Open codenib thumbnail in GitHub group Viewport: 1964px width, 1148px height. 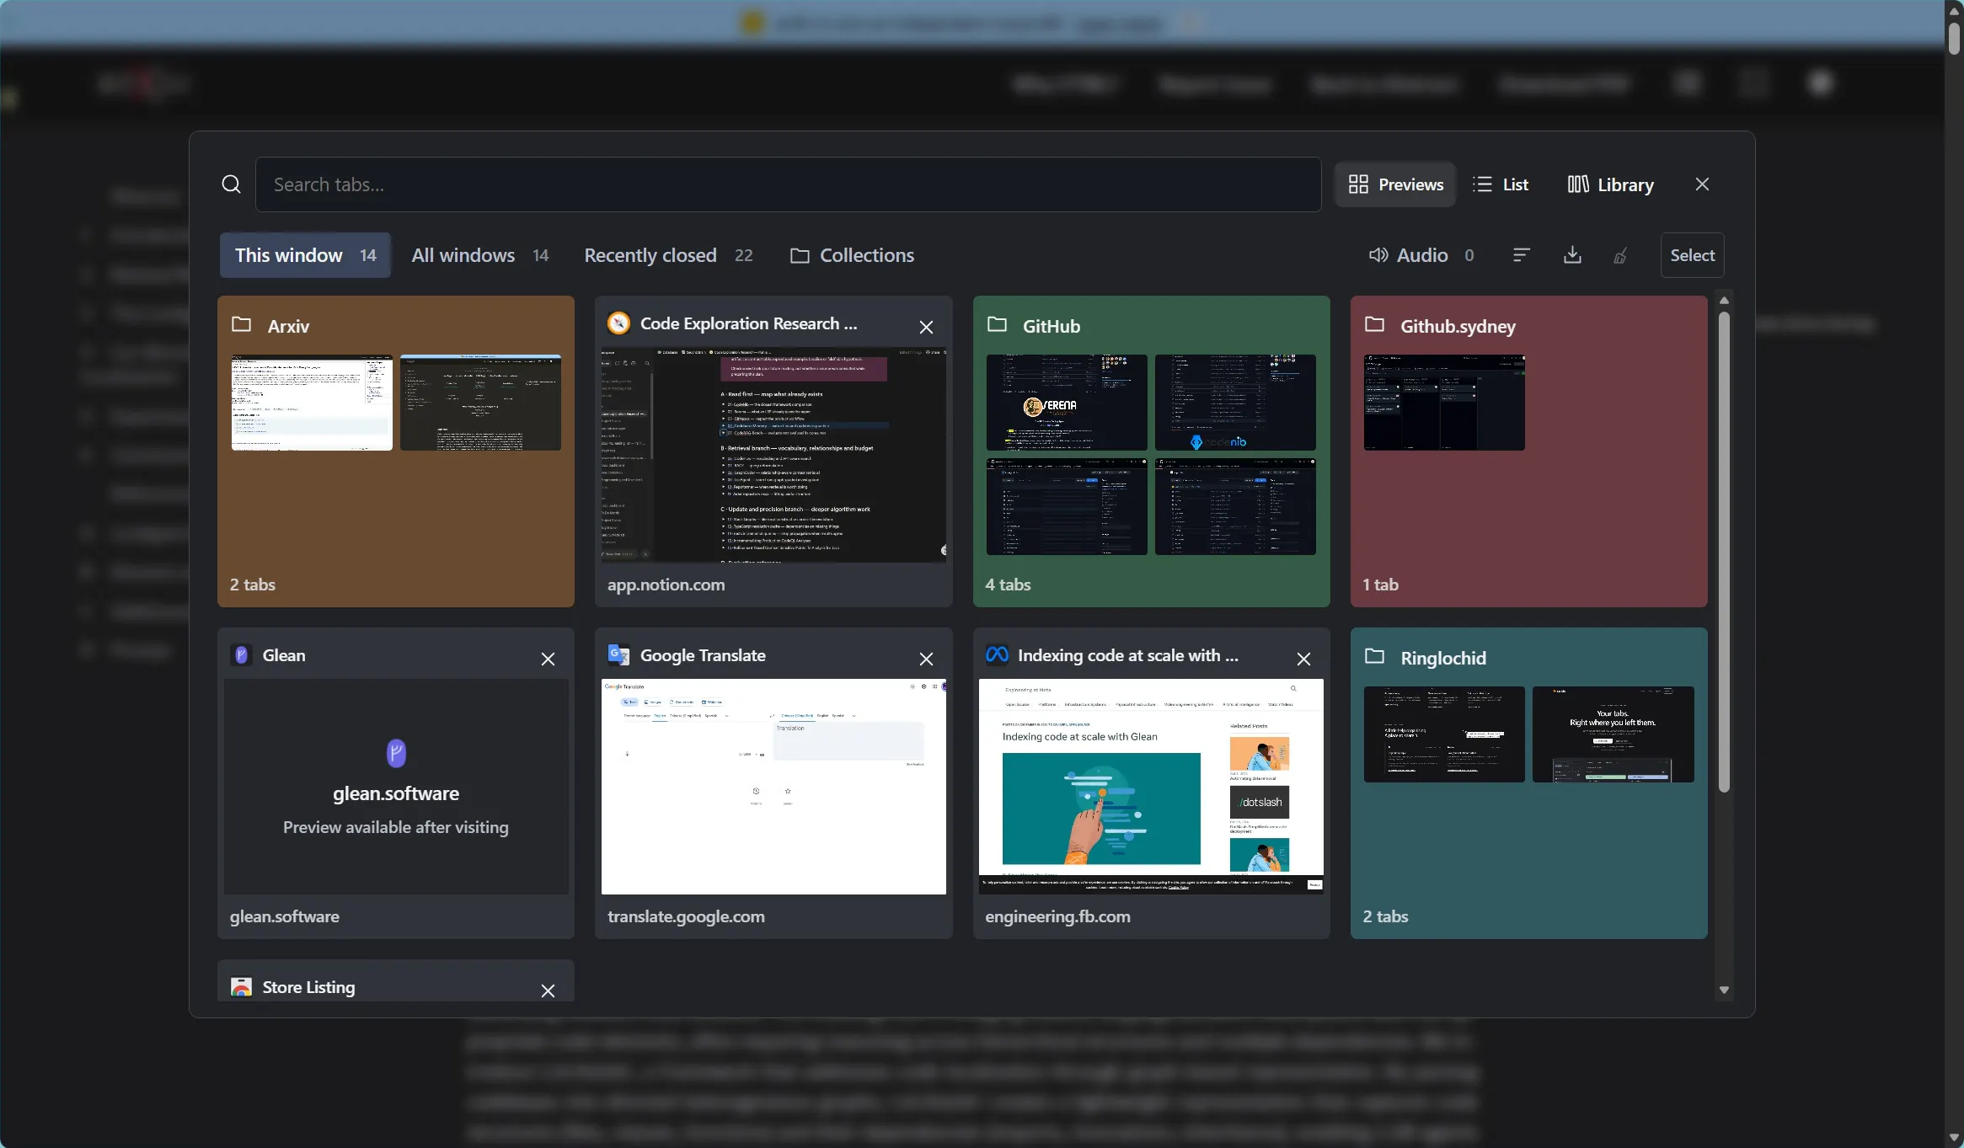tap(1235, 403)
